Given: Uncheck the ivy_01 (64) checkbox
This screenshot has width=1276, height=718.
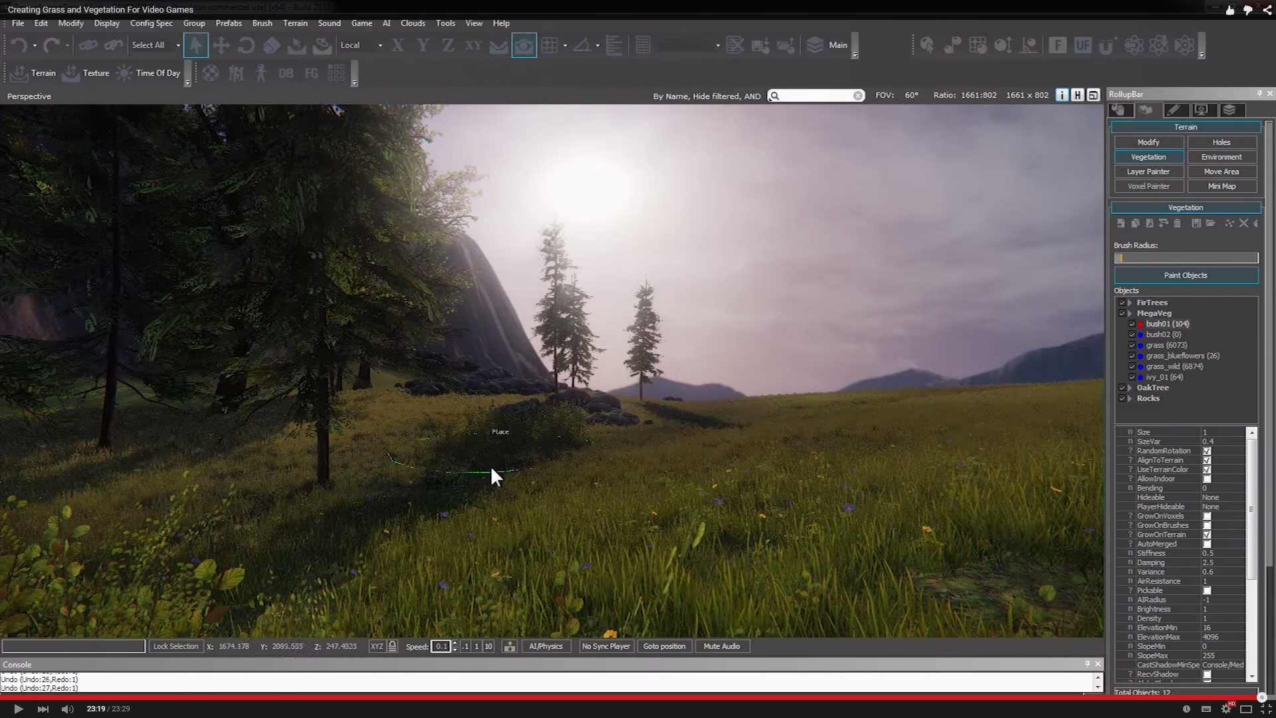Looking at the screenshot, I should (1132, 377).
